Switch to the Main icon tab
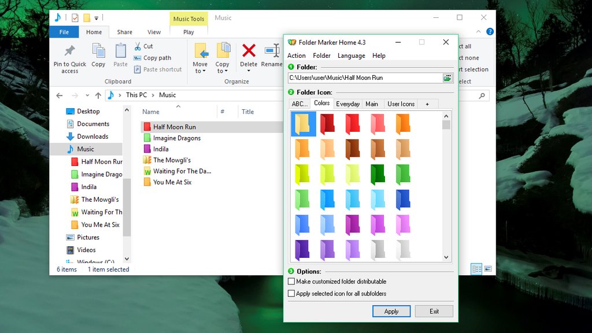Viewport: 592px width, 333px height. (372, 104)
